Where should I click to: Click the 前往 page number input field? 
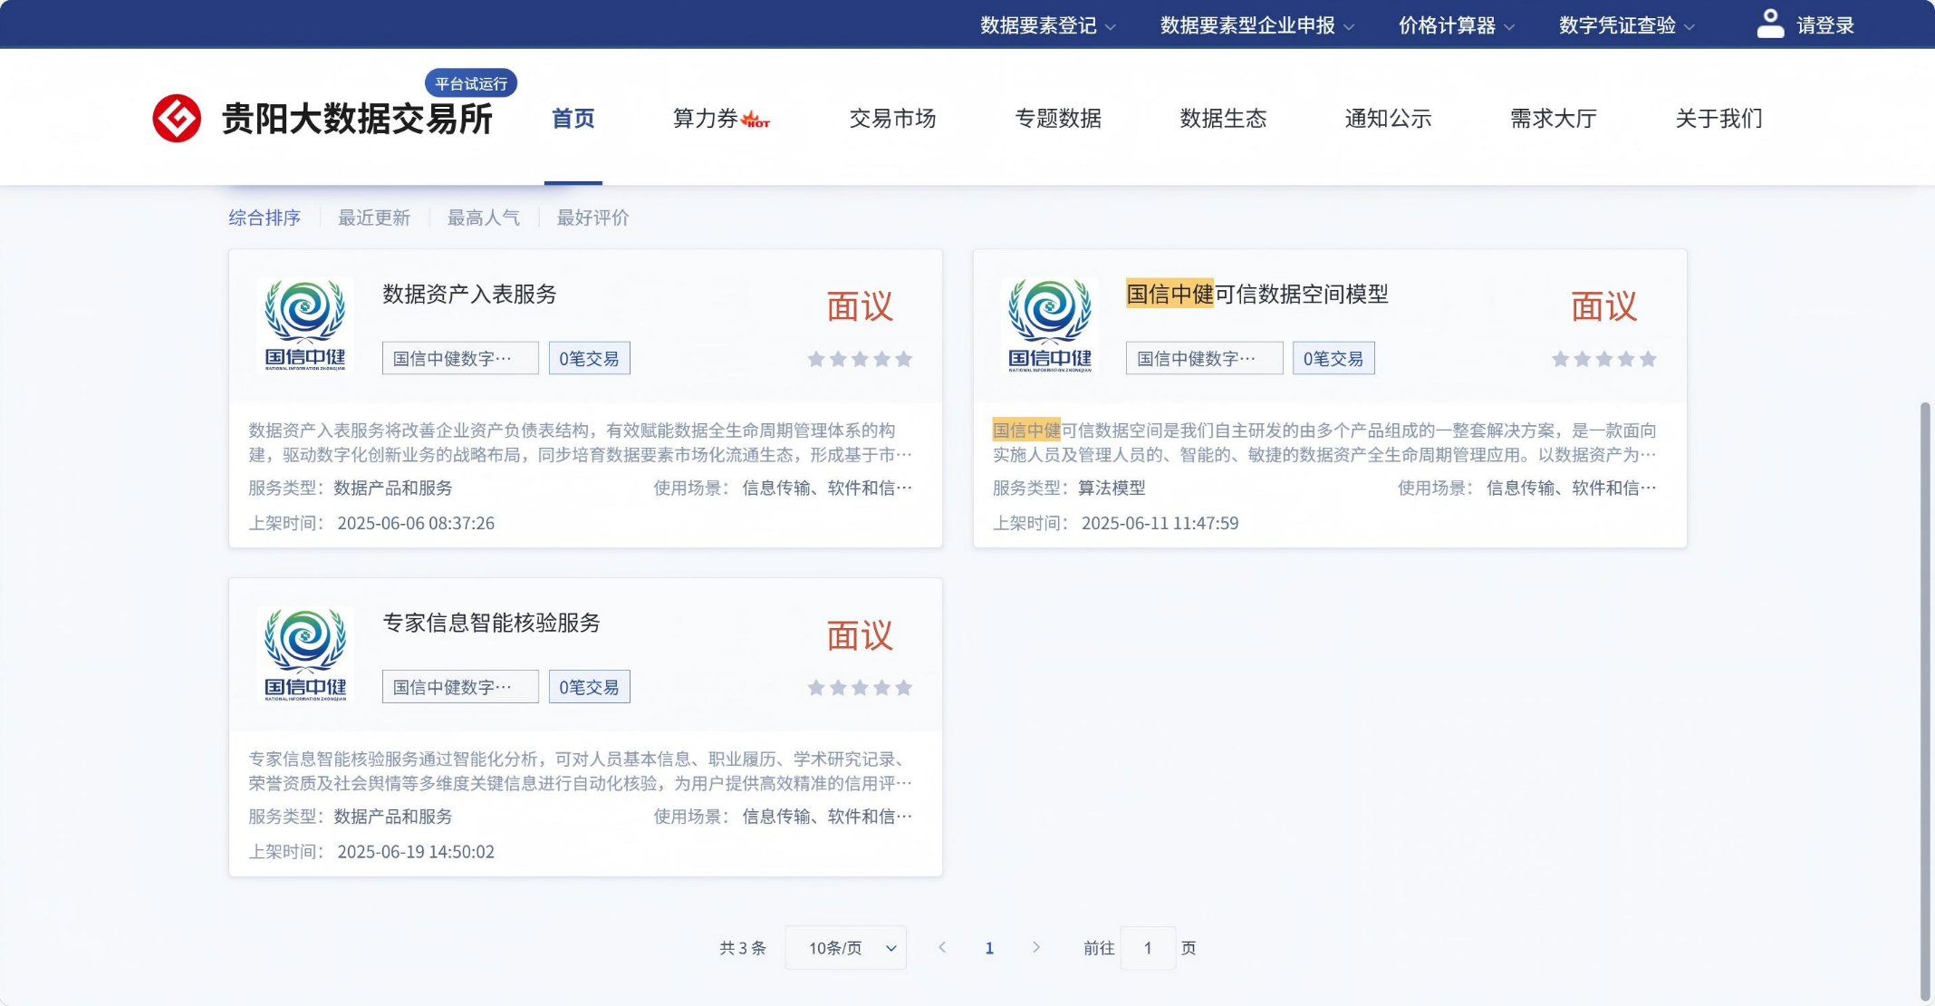(x=1147, y=948)
